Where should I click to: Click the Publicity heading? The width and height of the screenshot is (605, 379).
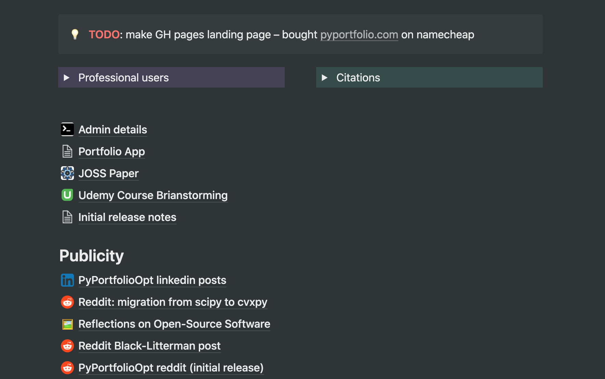point(92,256)
